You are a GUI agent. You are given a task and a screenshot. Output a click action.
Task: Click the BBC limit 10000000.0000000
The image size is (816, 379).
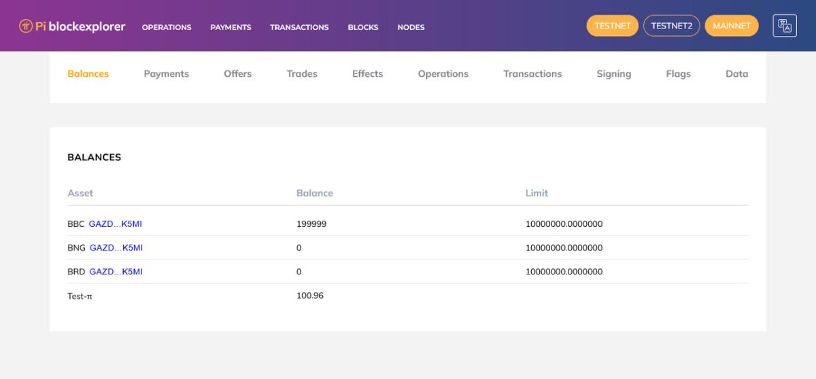[x=564, y=223]
